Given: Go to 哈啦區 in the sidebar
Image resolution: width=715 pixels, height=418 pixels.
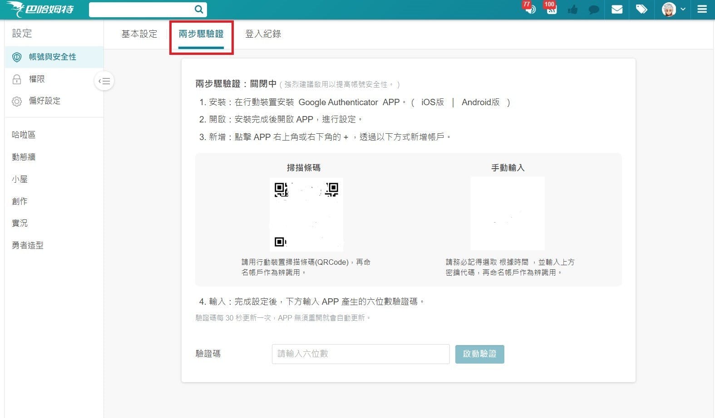Looking at the screenshot, I should (24, 135).
